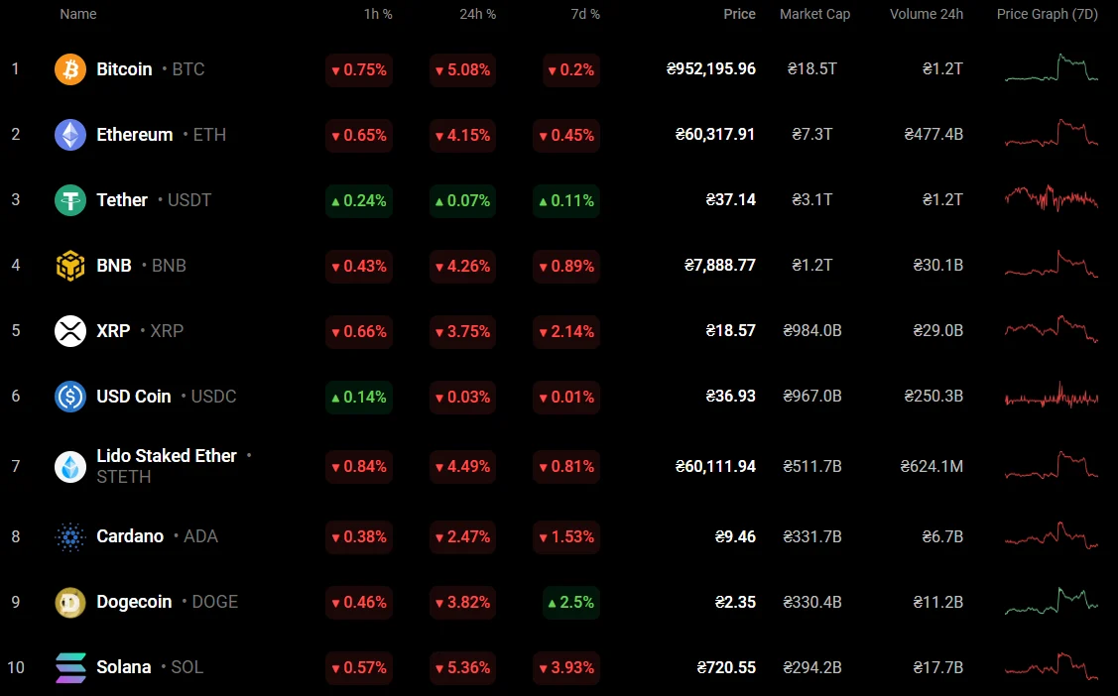This screenshot has width=1118, height=696.
Task: Open the Dogecoin name link
Action: pyautogui.click(x=134, y=602)
